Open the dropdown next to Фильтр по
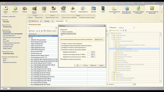164x92 pixels. click(134, 28)
